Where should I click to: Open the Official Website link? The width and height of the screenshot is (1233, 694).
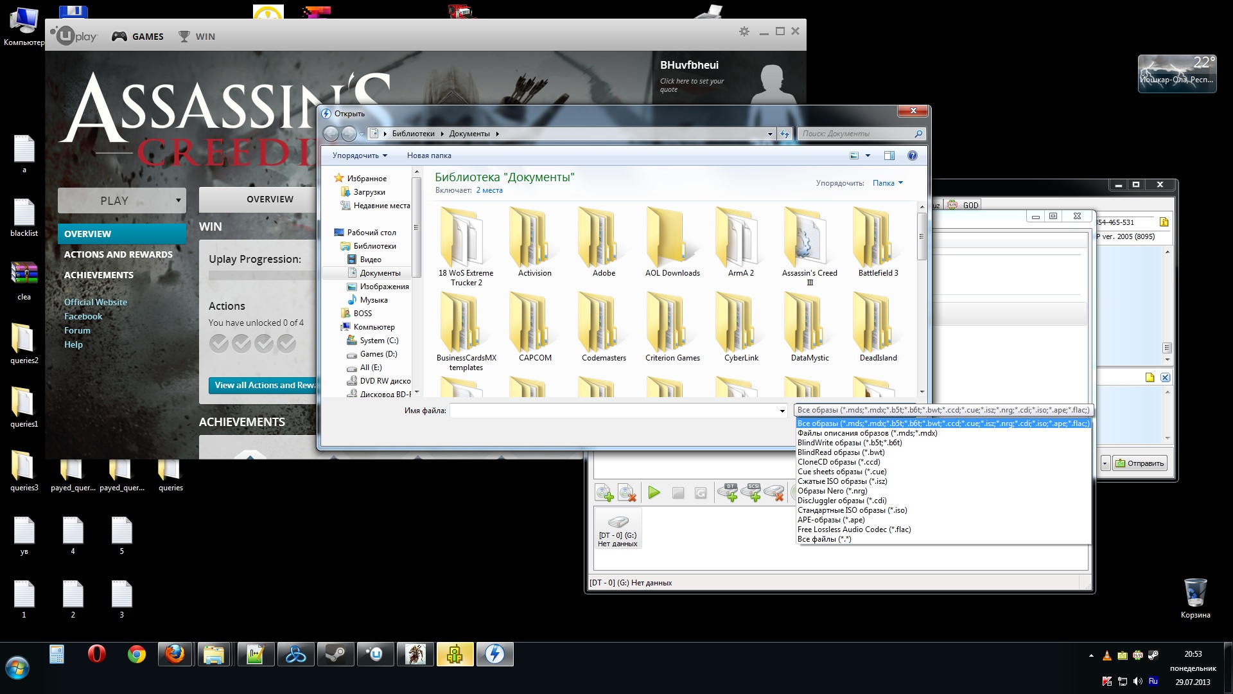click(x=95, y=302)
